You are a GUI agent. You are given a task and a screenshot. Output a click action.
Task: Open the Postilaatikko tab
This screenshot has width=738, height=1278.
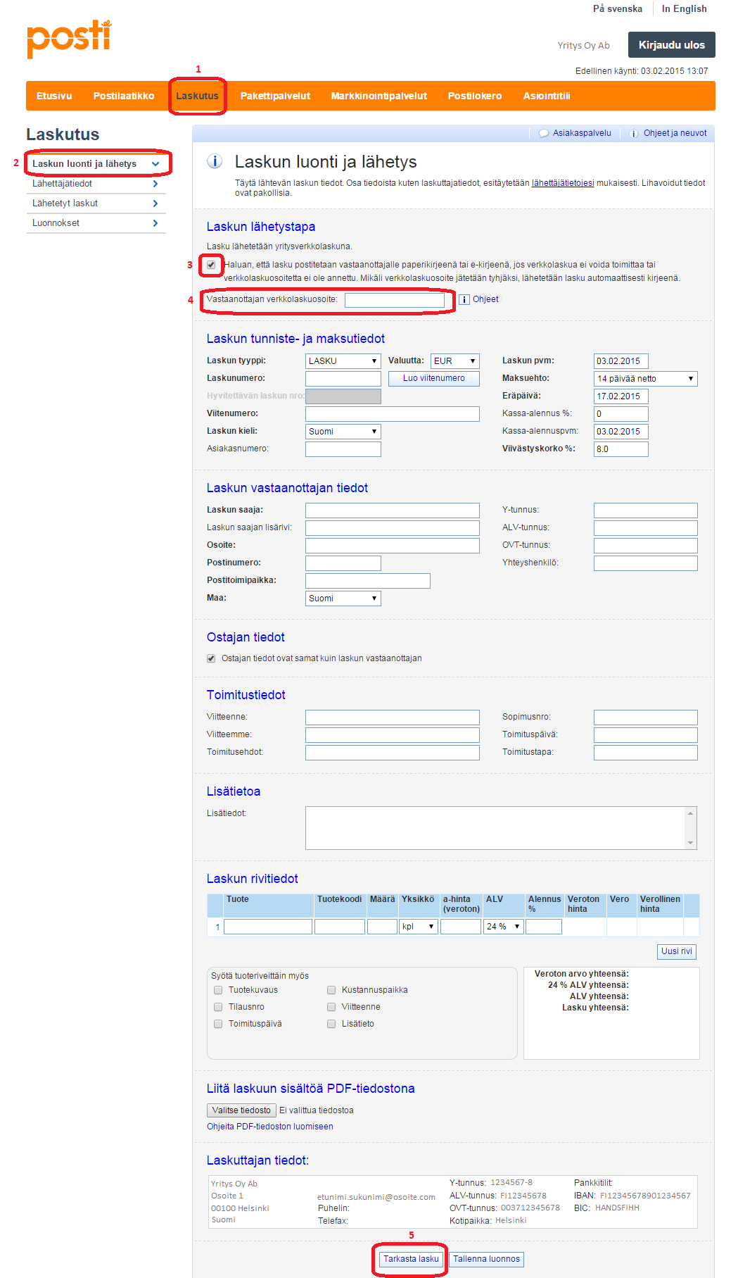tap(124, 96)
